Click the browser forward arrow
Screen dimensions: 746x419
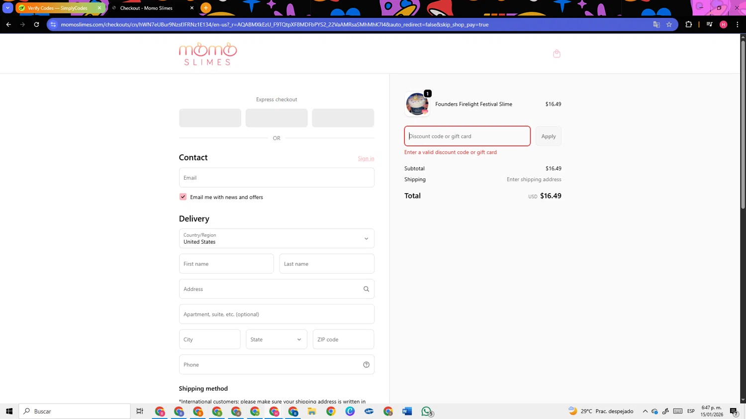[22, 24]
